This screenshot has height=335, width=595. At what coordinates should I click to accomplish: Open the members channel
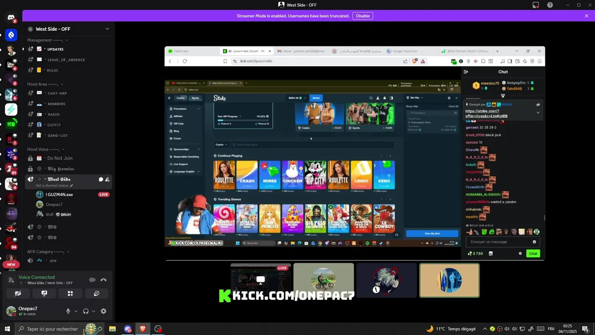tap(68, 104)
